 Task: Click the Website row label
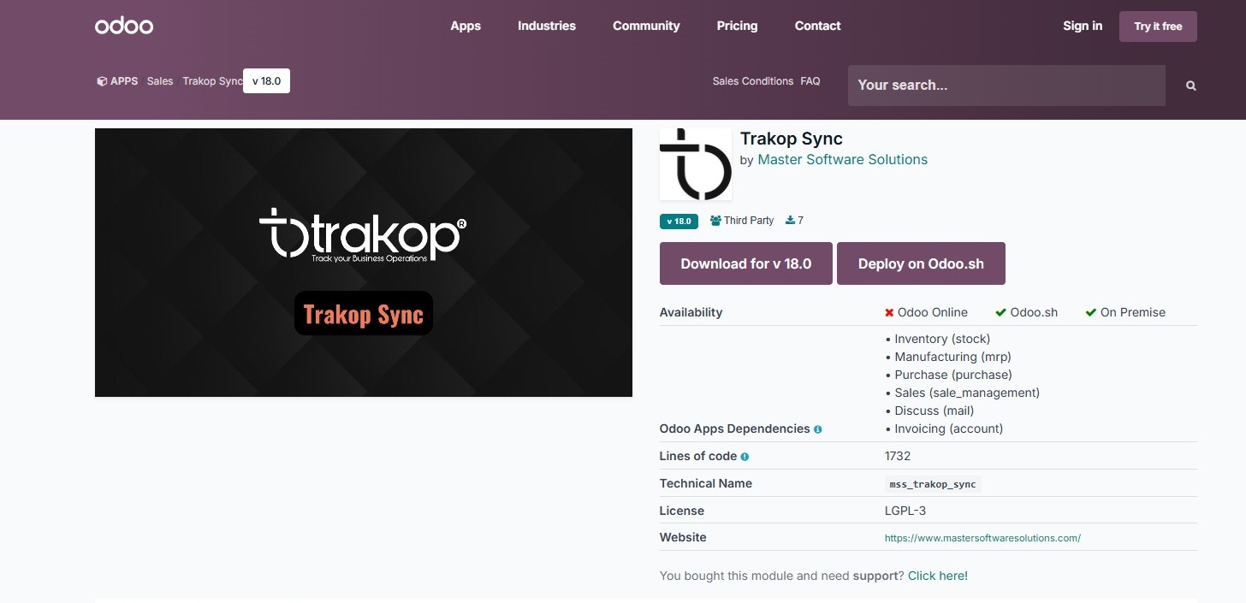click(x=683, y=537)
